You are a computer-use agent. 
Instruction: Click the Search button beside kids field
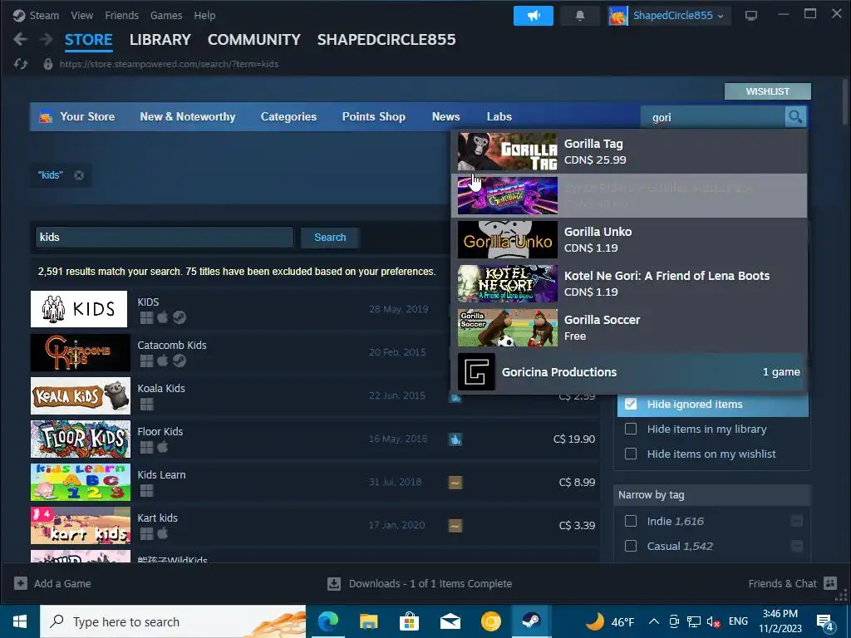(x=330, y=237)
